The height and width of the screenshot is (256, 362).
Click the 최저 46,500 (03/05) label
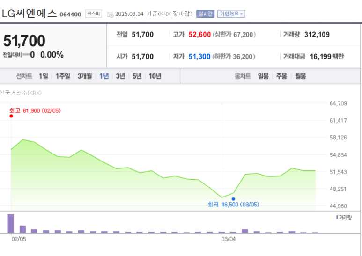click(233, 205)
